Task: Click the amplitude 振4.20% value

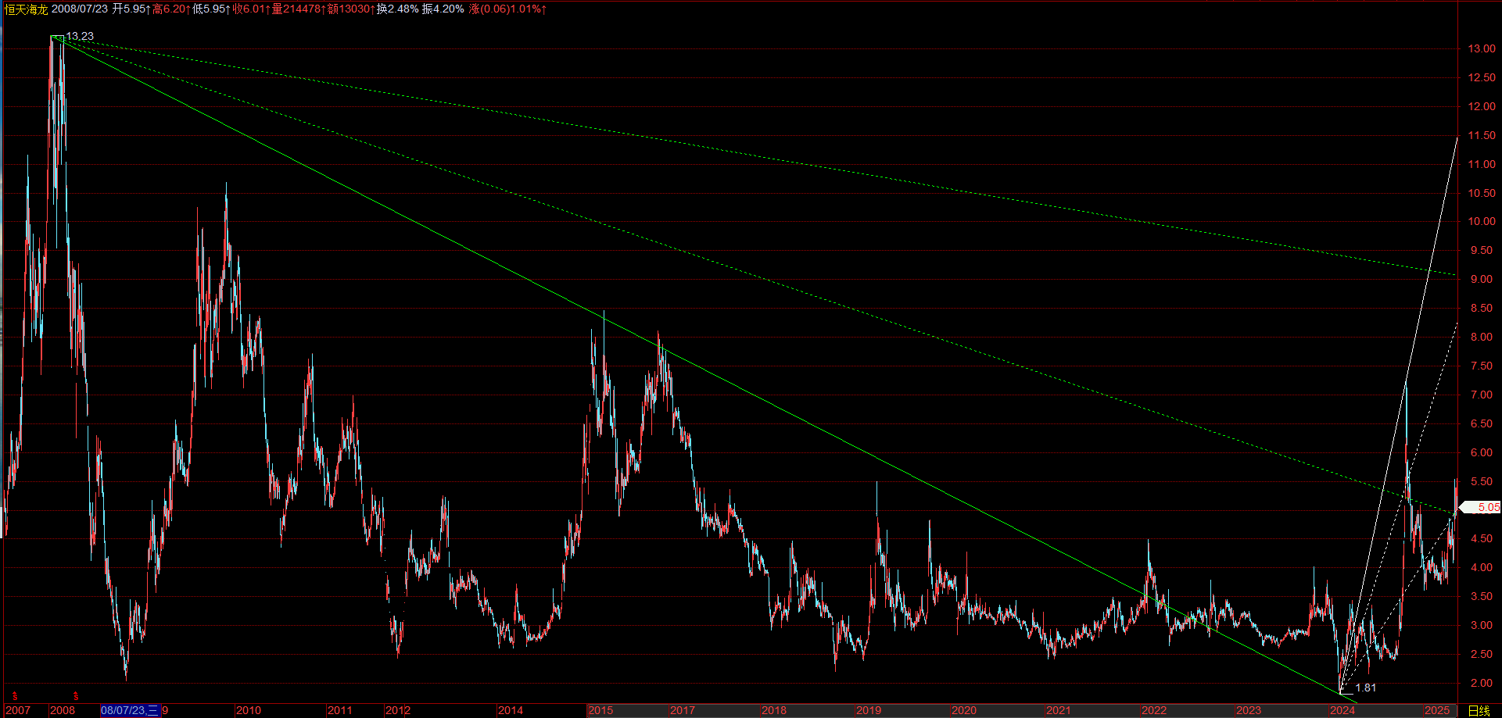Action: coord(443,9)
